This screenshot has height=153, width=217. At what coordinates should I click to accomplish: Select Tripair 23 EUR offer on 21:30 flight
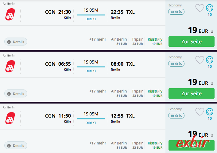pyautogui.click(x=137, y=41)
